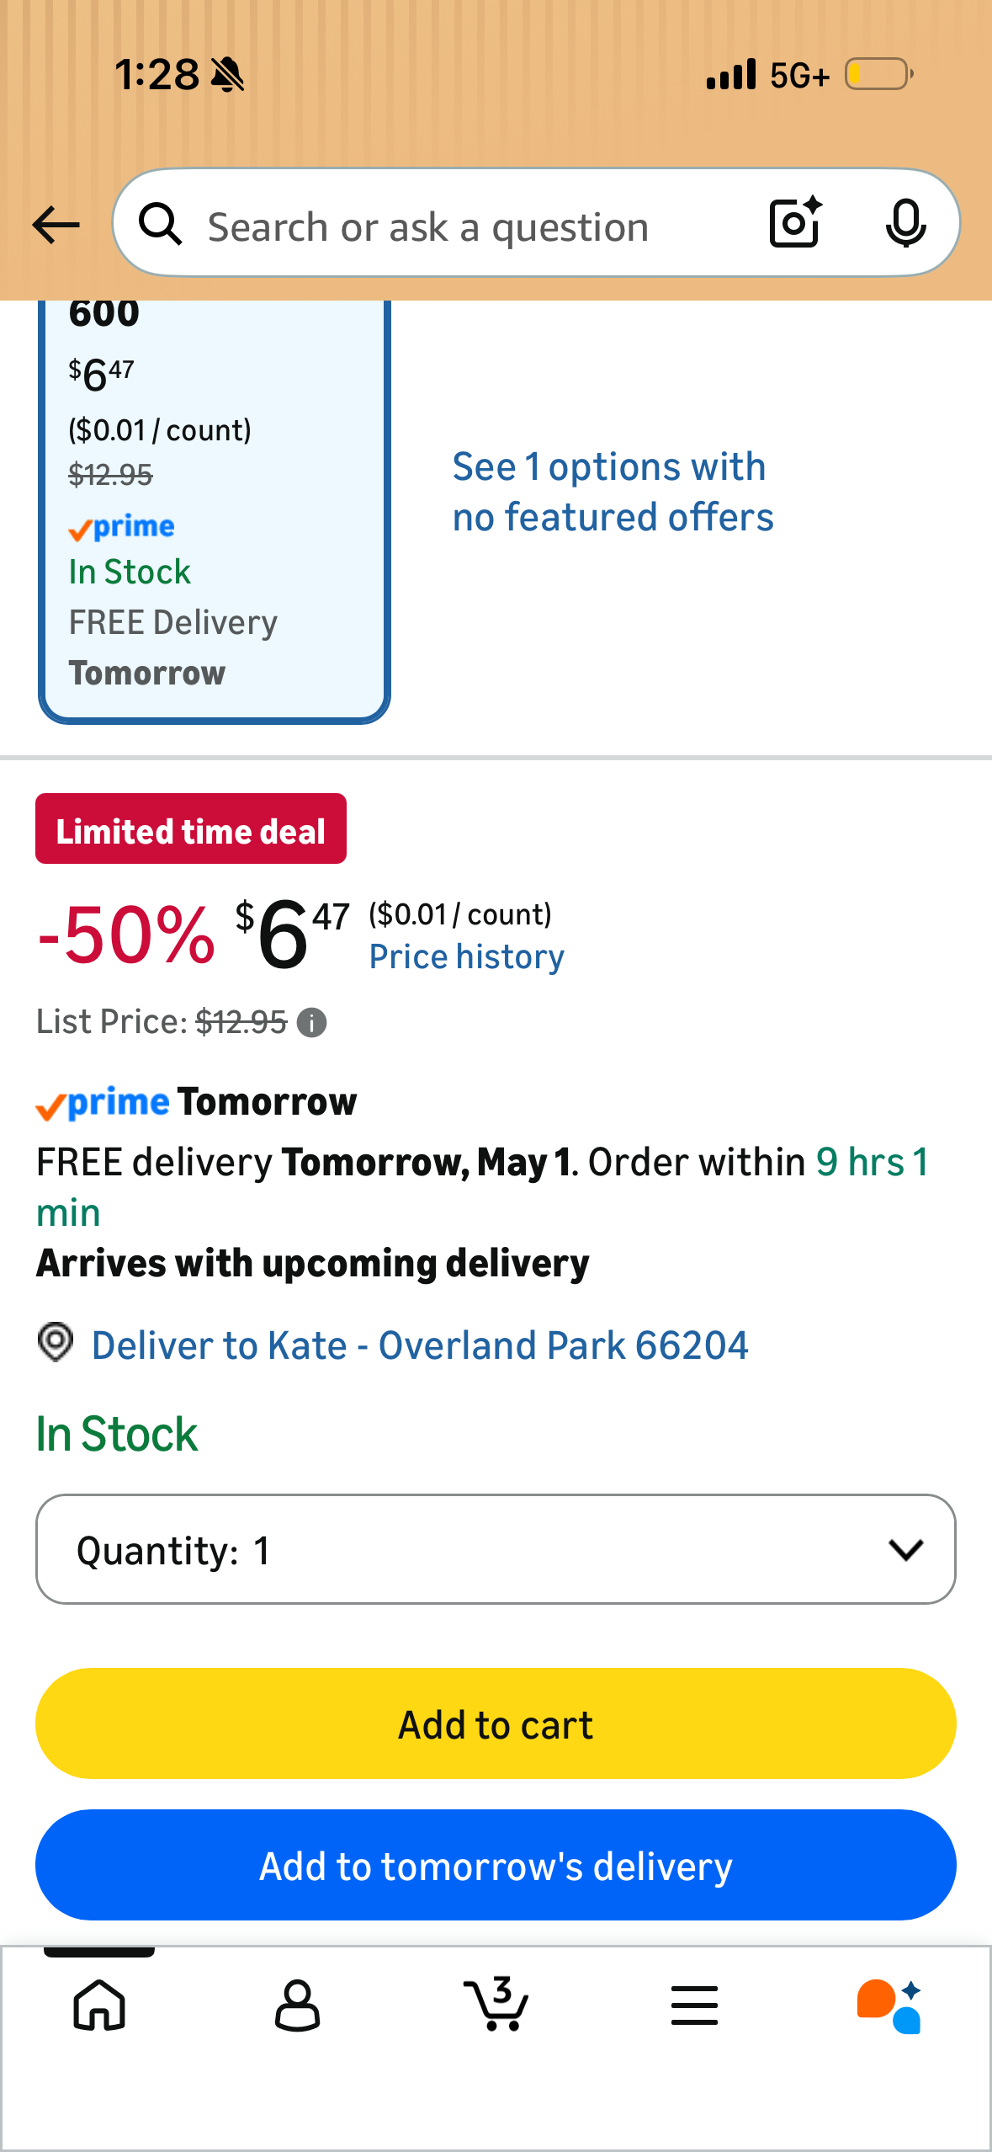This screenshot has height=2152, width=992.
Task: Open See 1 options with no featured offers
Action: pos(613,492)
